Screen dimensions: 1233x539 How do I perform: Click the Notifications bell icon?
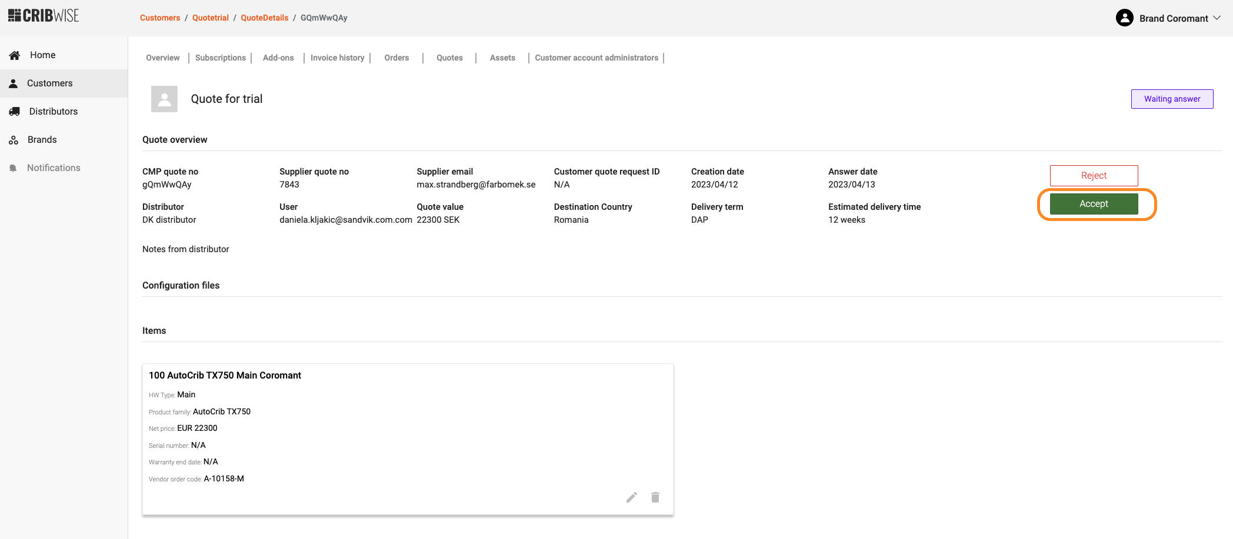[x=13, y=168]
